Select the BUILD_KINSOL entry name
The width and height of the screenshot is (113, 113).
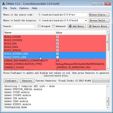pos(13,50)
